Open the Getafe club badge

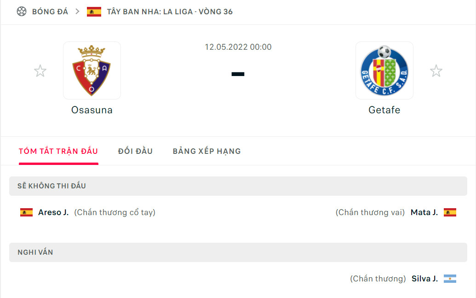(384, 70)
